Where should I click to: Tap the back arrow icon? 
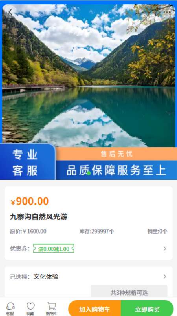11,12
